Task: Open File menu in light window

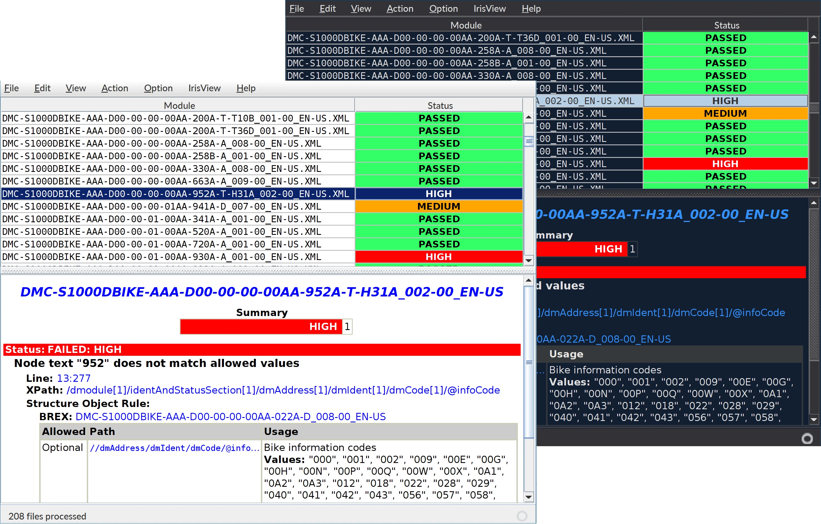Action: coord(11,88)
